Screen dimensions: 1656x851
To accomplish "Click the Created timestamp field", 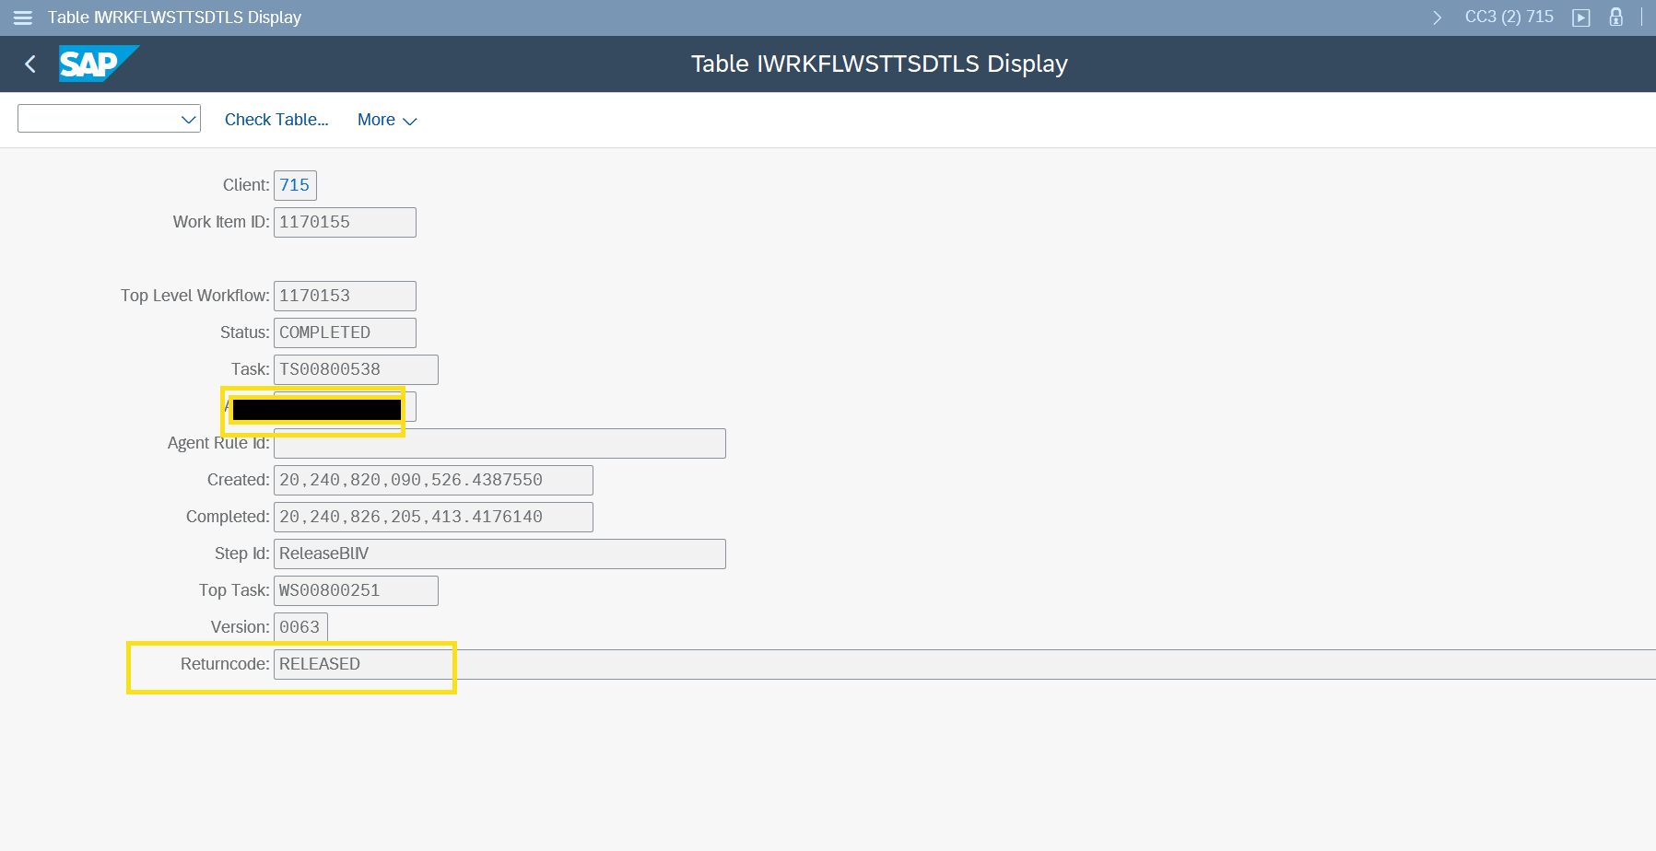I will click(433, 480).
